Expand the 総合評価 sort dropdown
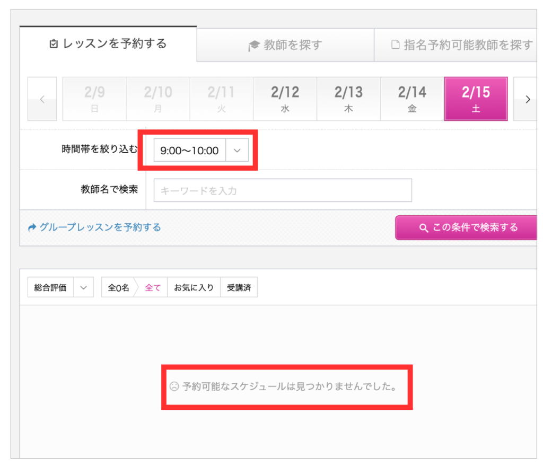Image resolution: width=543 pixels, height=466 pixels. [60, 287]
